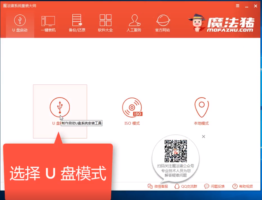Screen dimensions: 262x200
Task: Select the 本地模式 location pin icon
Action: tap(201, 107)
